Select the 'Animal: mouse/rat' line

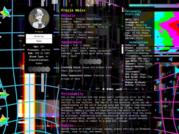click(x=137, y=48)
